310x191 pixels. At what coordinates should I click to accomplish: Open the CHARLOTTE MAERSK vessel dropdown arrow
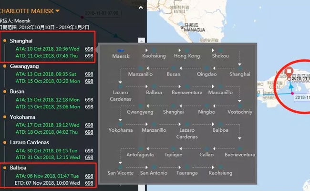(57, 11)
